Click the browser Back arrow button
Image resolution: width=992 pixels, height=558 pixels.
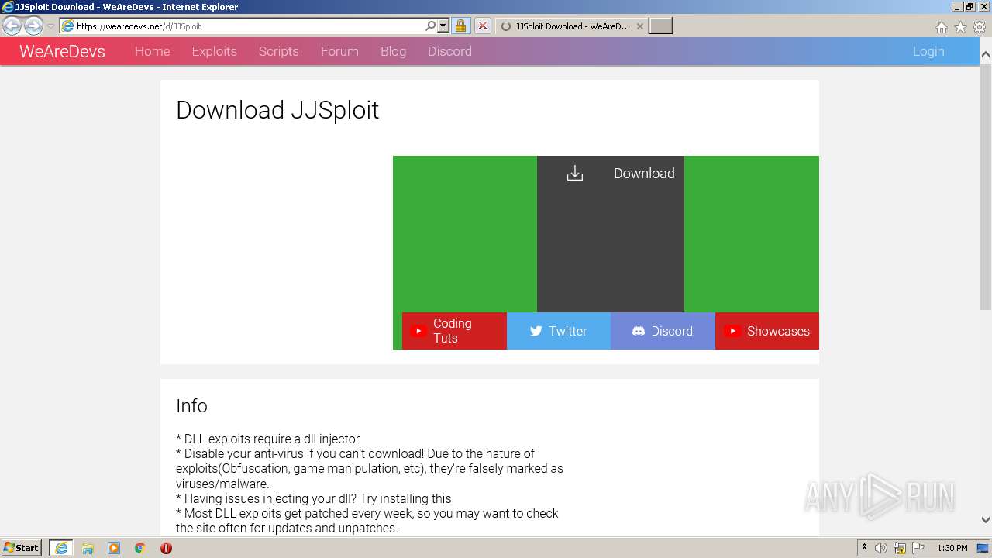(x=12, y=26)
